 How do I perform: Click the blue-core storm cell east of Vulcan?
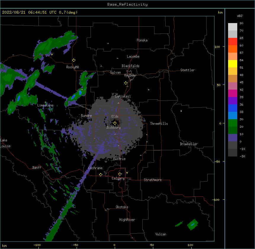click(x=193, y=224)
